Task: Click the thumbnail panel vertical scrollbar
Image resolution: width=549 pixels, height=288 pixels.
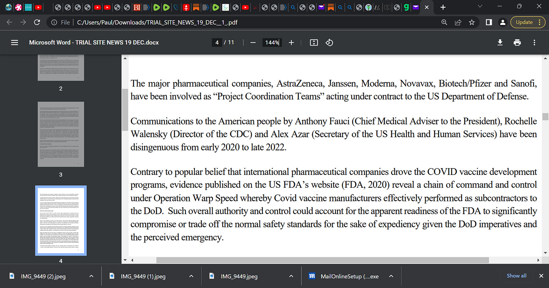Action: coord(125,110)
